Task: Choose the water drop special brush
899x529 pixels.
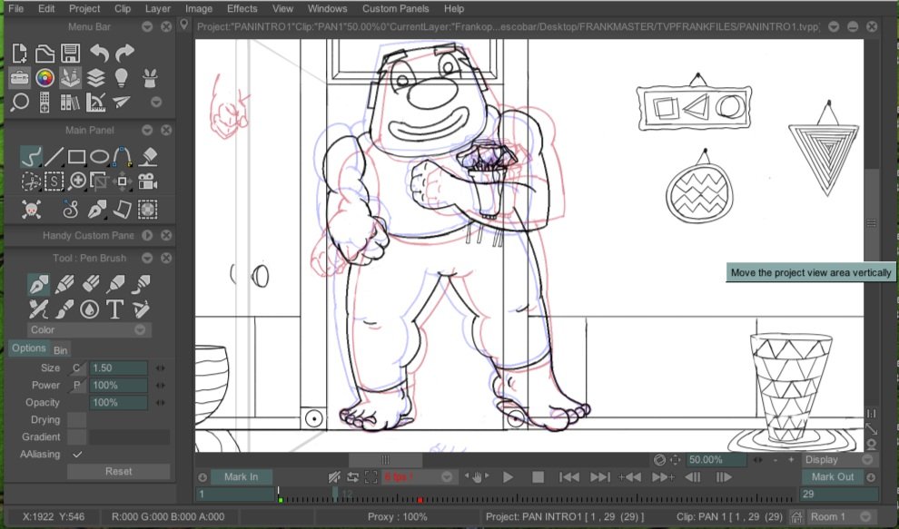Action: pos(89,309)
